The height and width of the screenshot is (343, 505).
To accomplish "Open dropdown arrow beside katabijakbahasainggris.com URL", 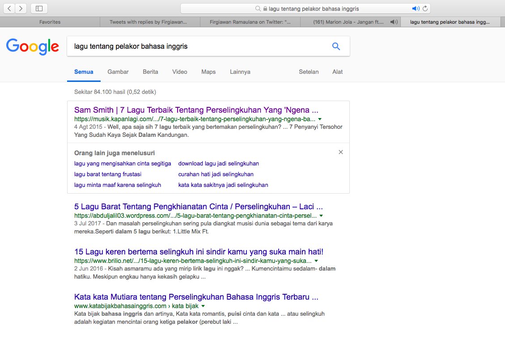I will click(203, 306).
